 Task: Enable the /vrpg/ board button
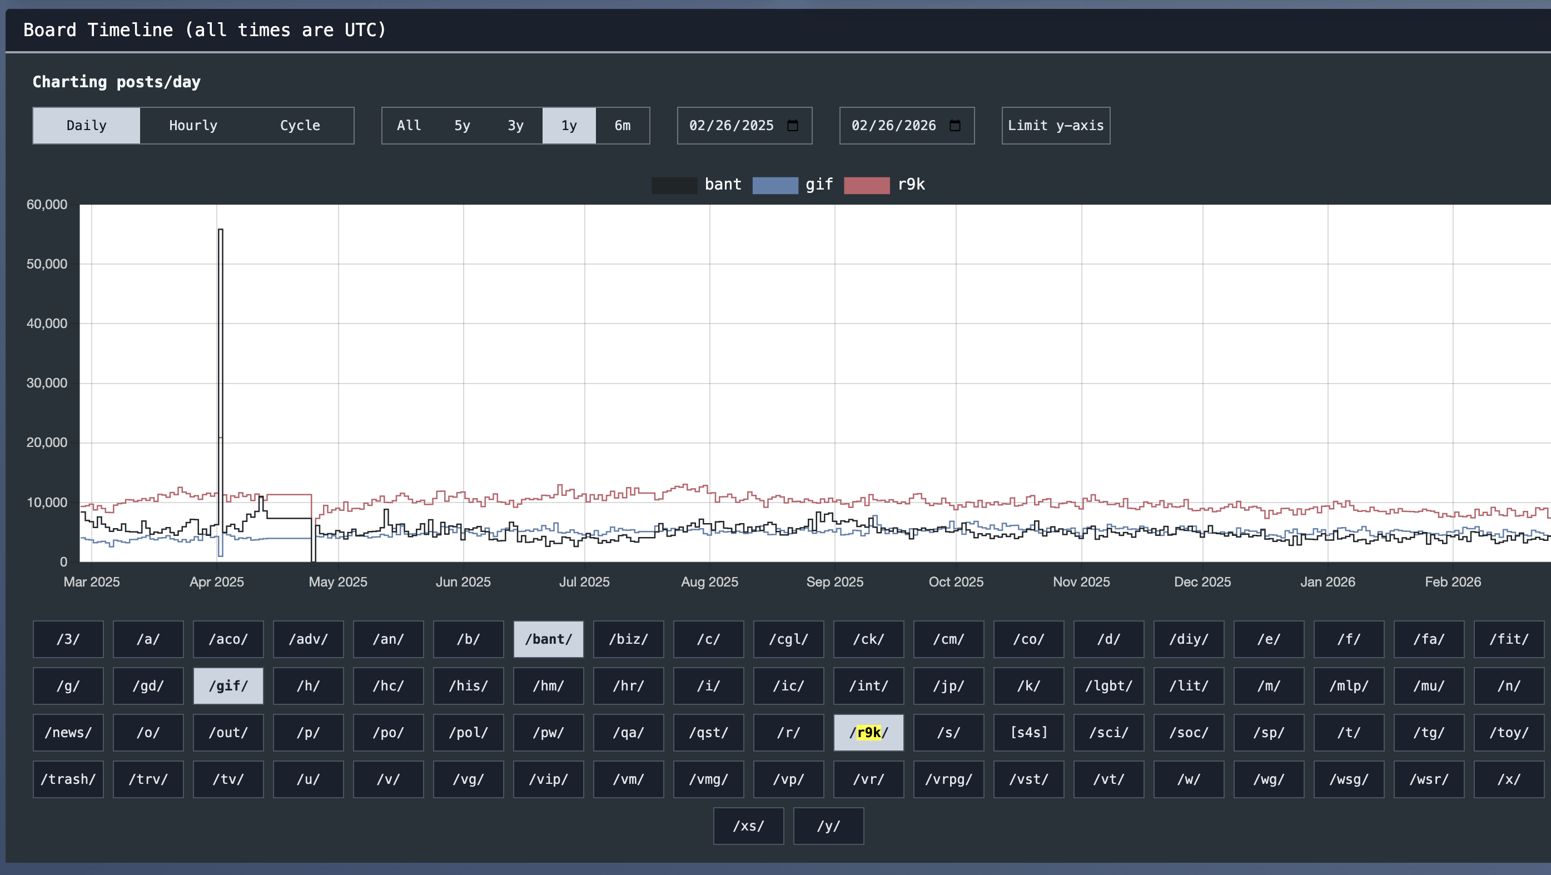(948, 779)
